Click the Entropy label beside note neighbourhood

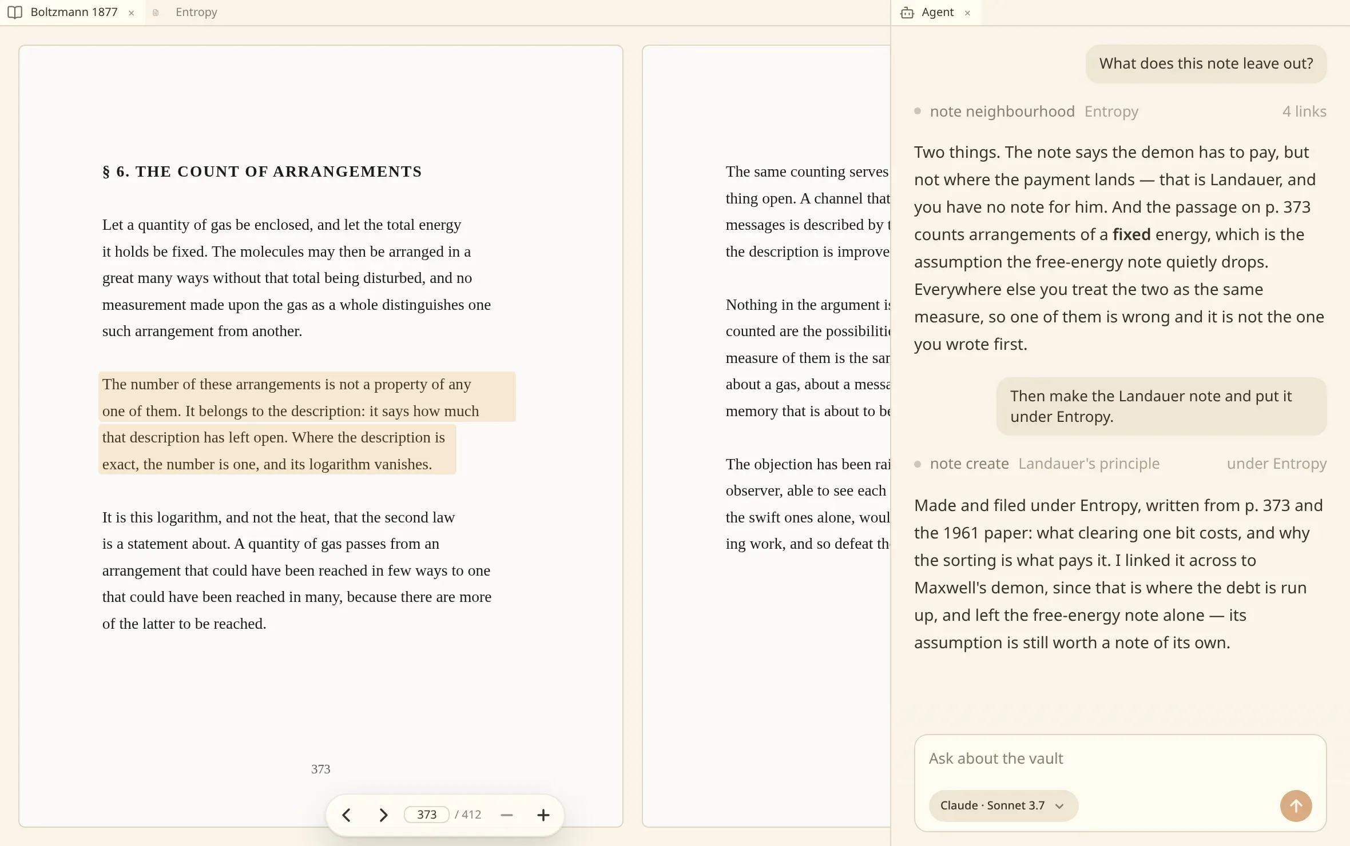pyautogui.click(x=1111, y=111)
